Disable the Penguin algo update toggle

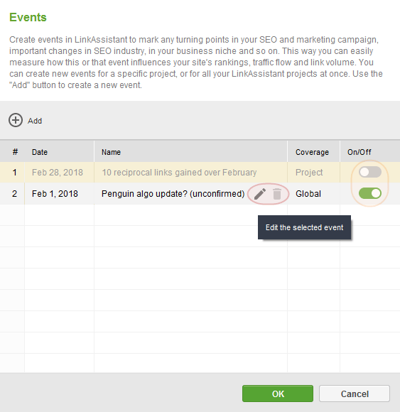pos(370,193)
